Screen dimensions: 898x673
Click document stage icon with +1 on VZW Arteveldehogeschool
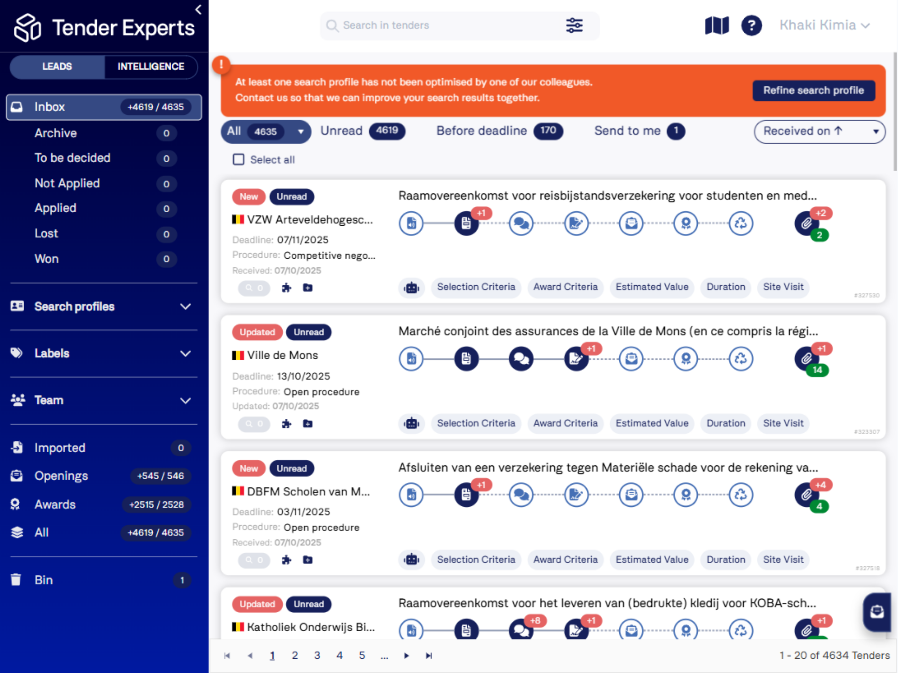(466, 223)
